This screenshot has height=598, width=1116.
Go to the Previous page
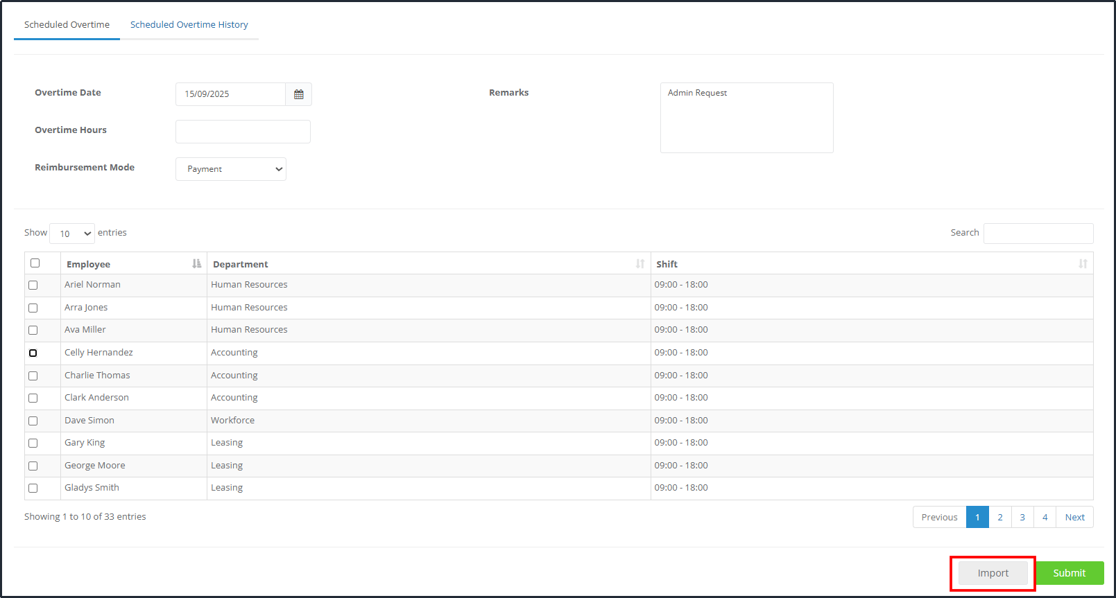[x=939, y=517]
